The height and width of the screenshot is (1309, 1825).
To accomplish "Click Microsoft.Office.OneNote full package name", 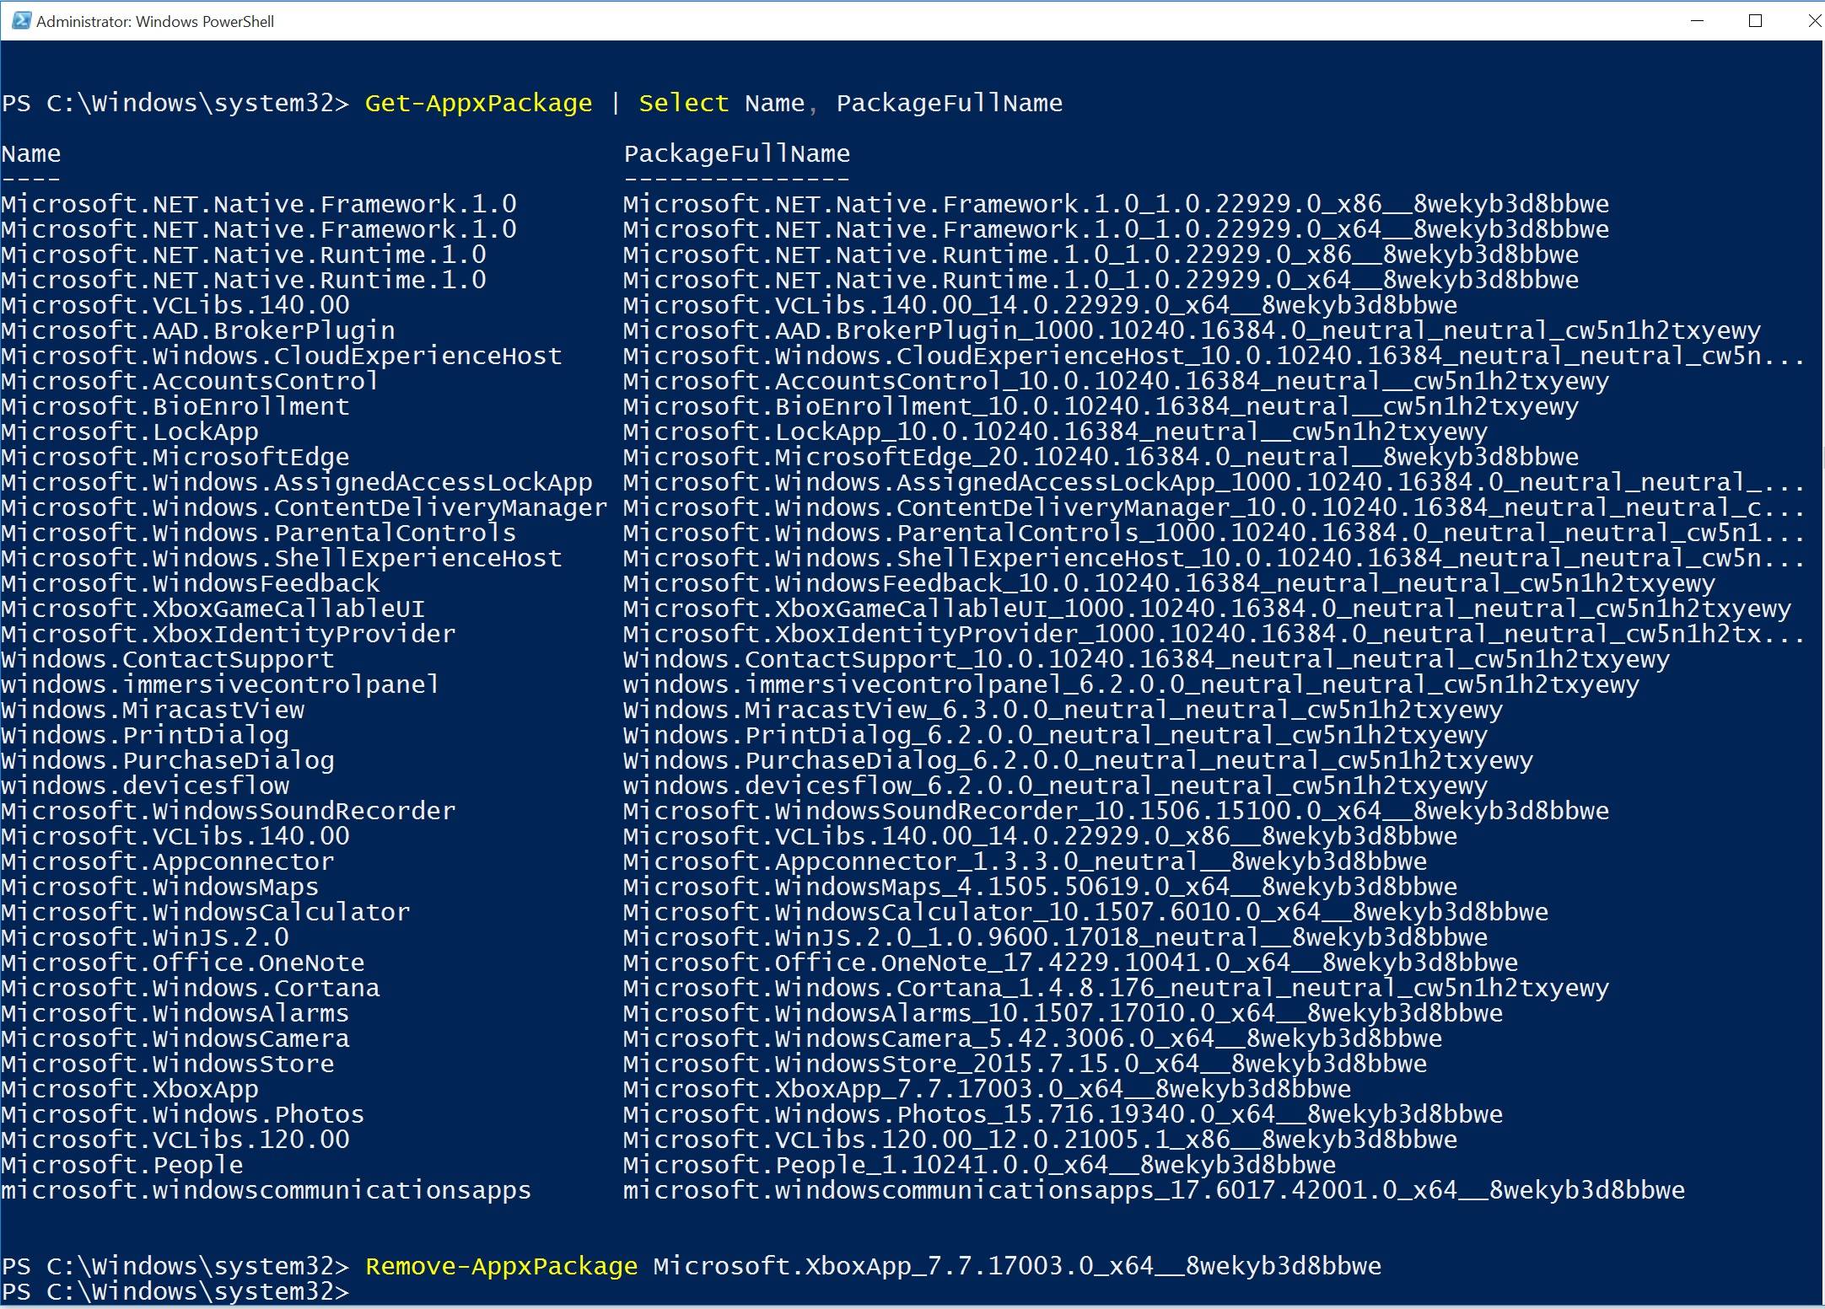I will (x=1070, y=963).
